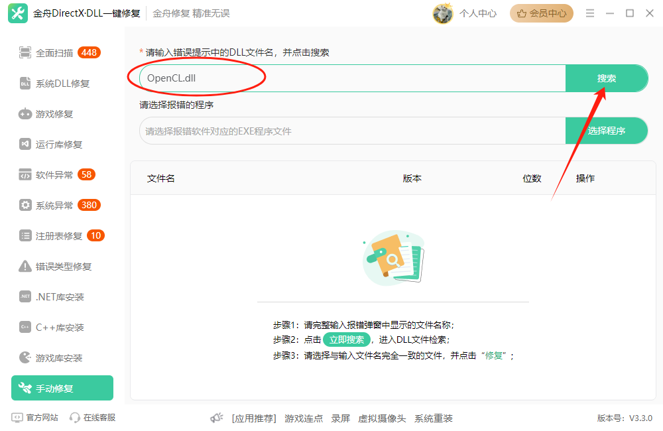Click the 版本号：V3.3.0 text
This screenshot has width=663, height=431.
point(625,418)
